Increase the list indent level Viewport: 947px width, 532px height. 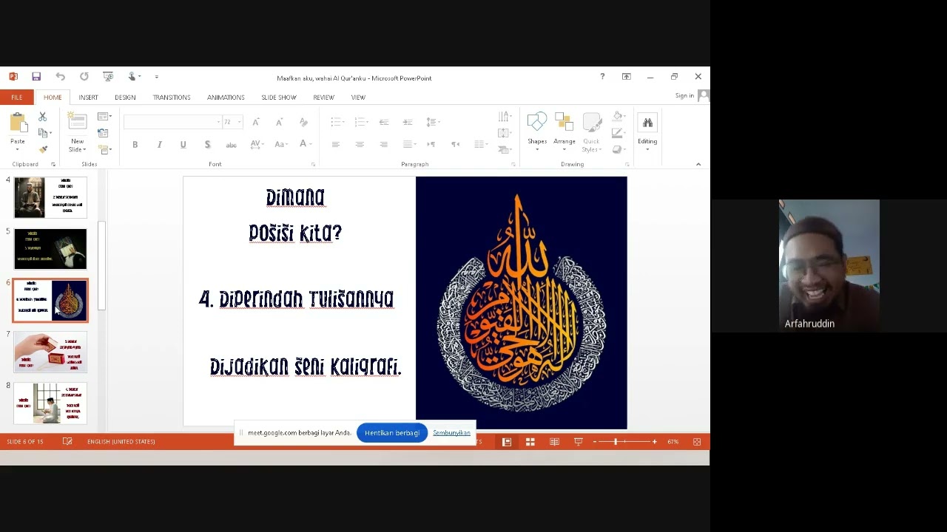point(408,122)
